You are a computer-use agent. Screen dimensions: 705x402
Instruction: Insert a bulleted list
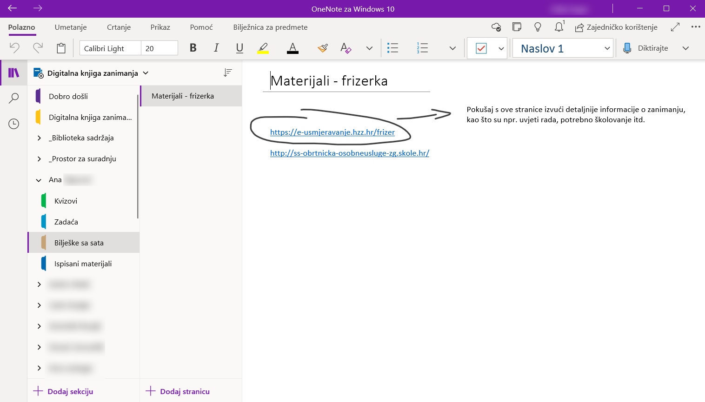point(393,48)
